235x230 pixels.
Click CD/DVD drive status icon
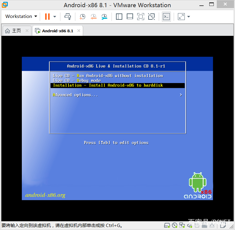(x=175, y=225)
